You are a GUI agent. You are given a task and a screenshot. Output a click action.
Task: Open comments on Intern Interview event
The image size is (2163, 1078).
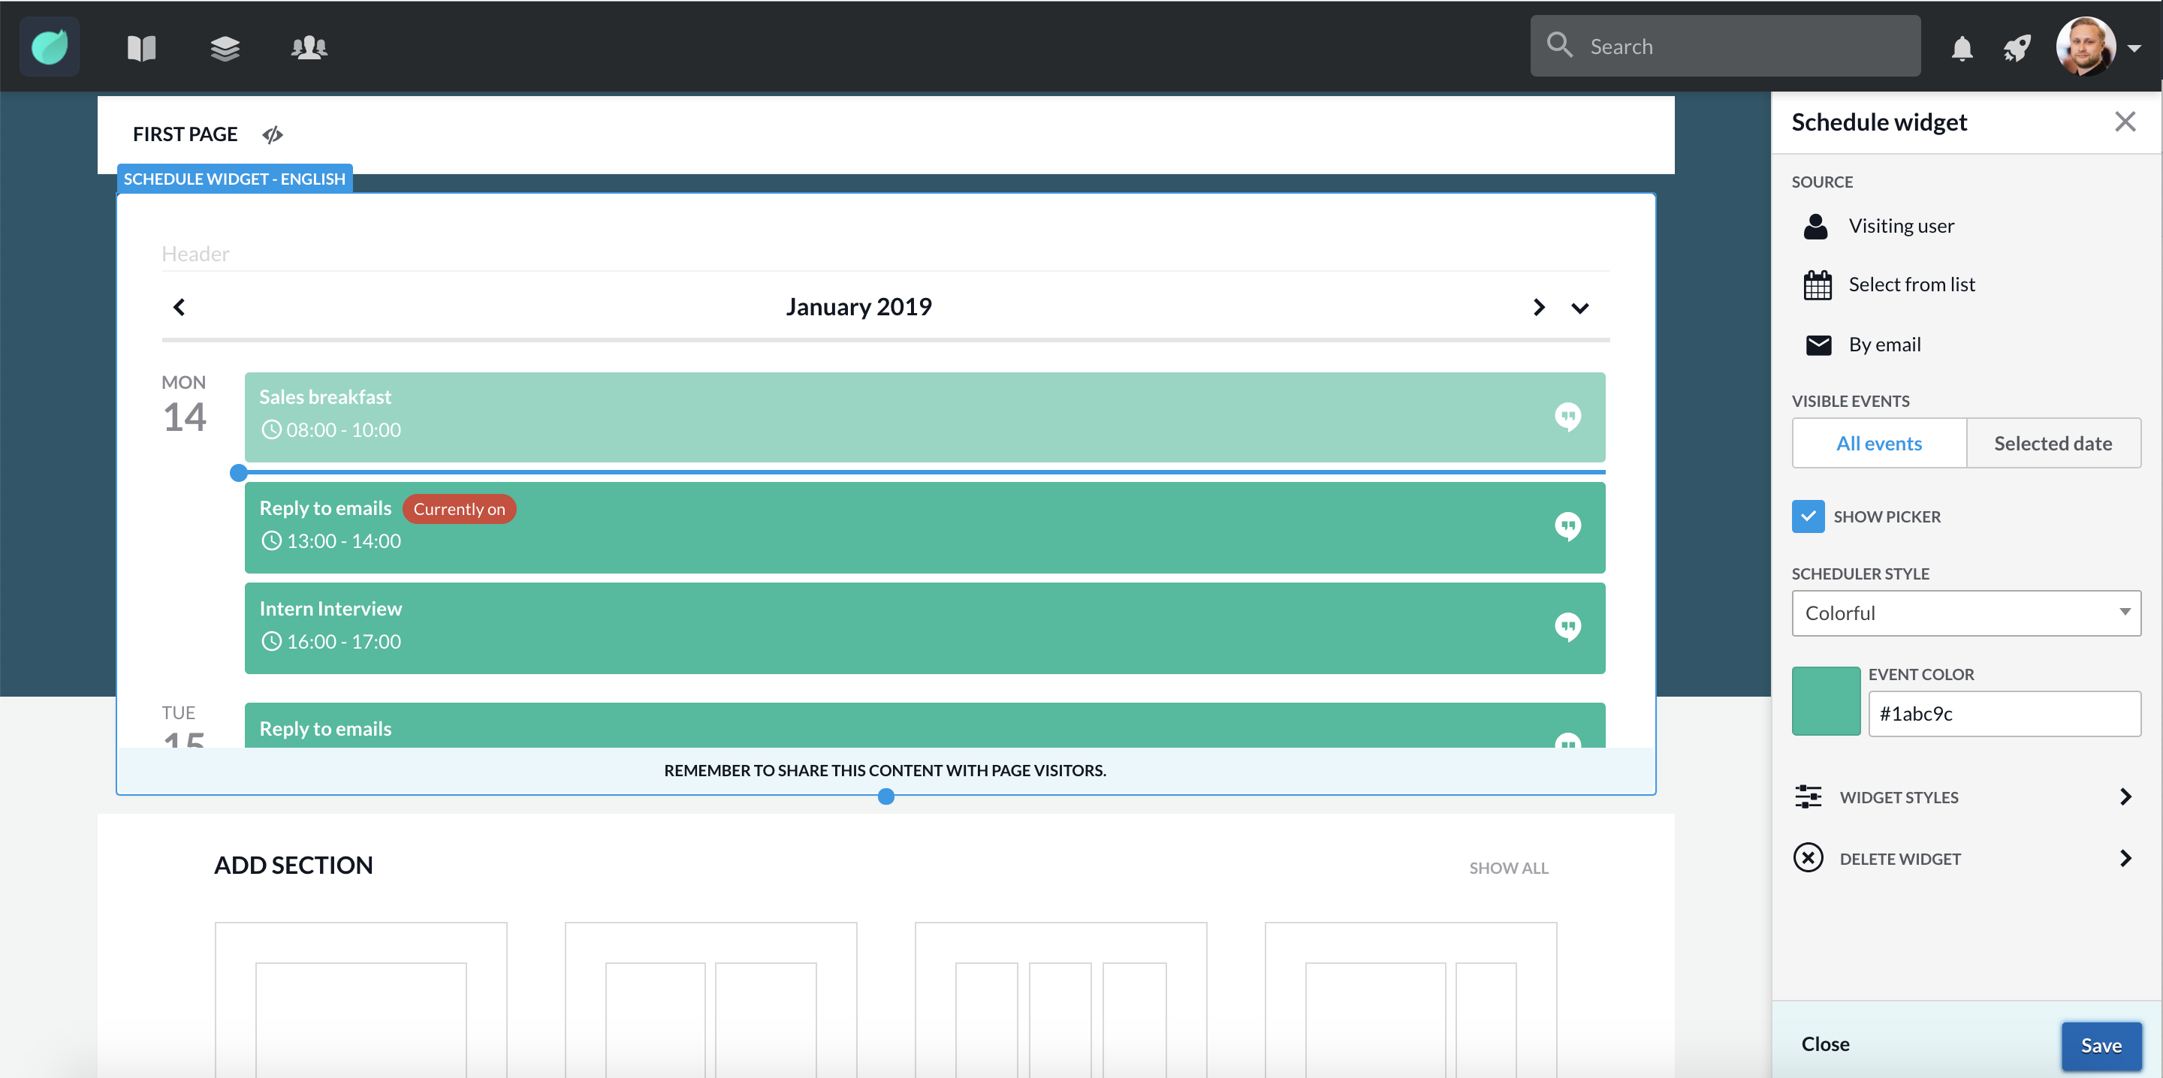1567,626
